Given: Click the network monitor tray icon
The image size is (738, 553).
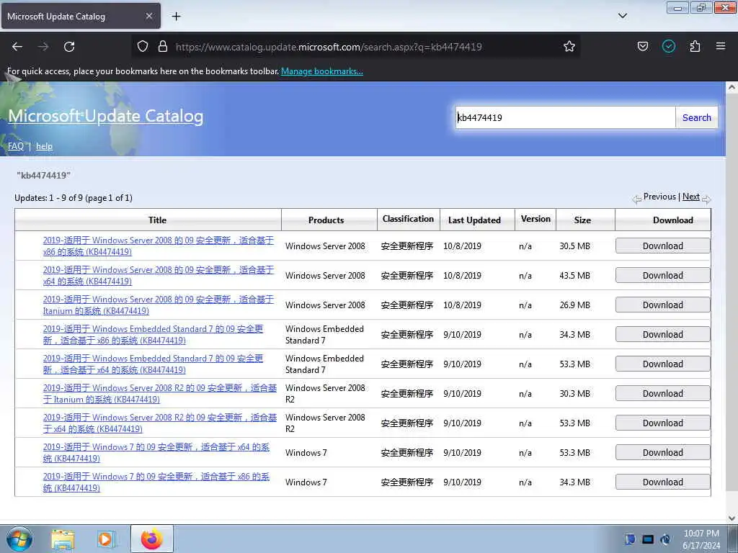Looking at the screenshot, I should (x=648, y=539).
